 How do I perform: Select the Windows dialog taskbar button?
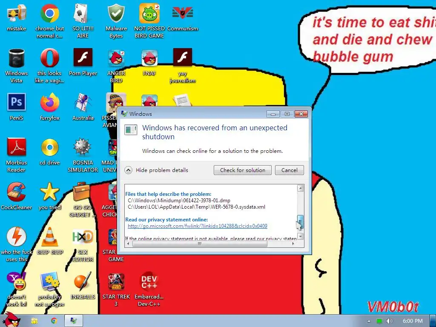pyautogui.click(x=74, y=321)
